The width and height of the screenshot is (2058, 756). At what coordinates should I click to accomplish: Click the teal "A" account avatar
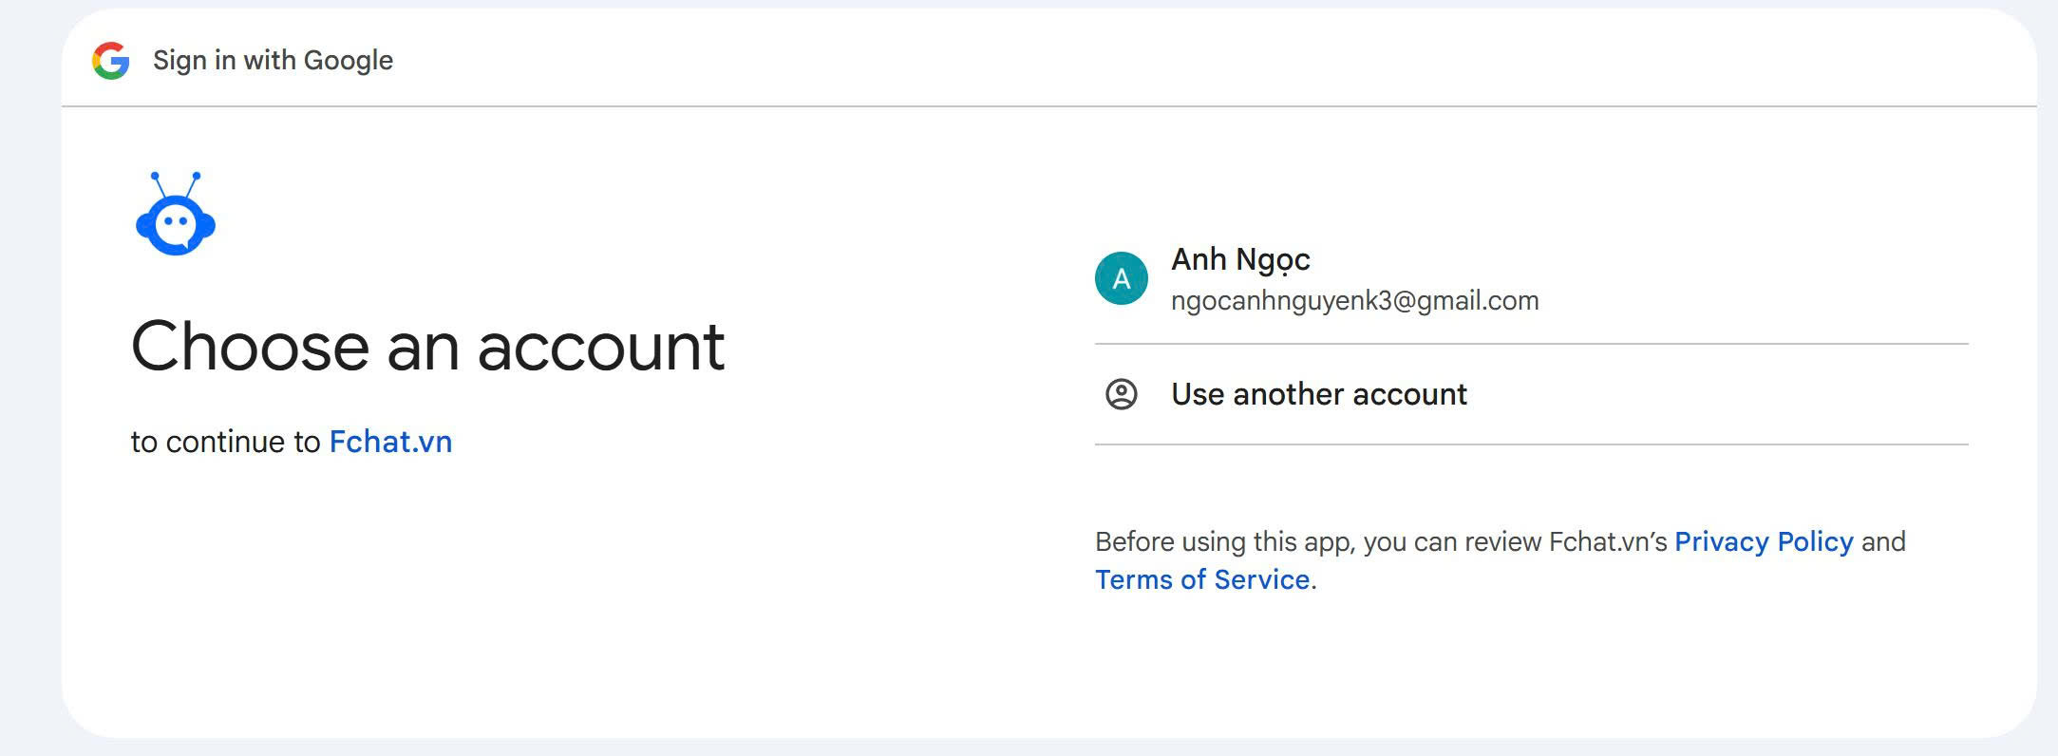(1121, 278)
